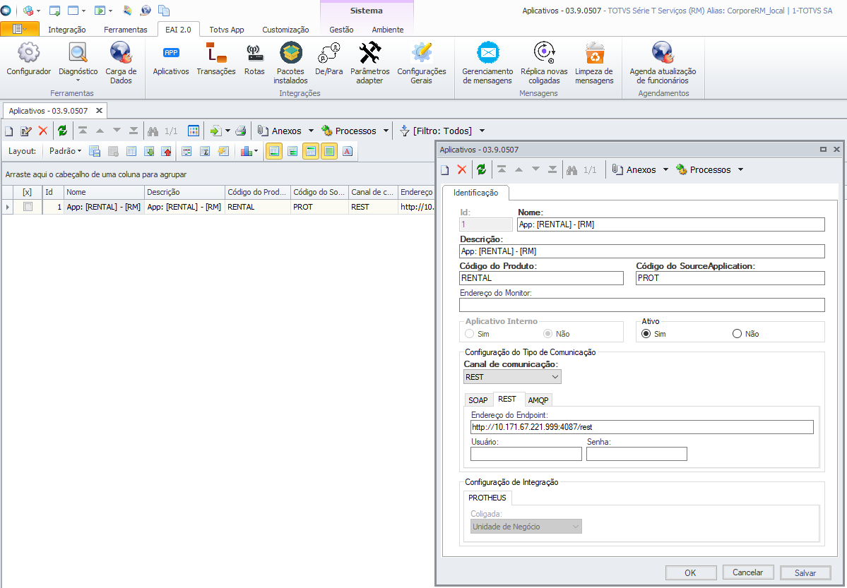
Task: Click the OK button
Action: coord(690,572)
